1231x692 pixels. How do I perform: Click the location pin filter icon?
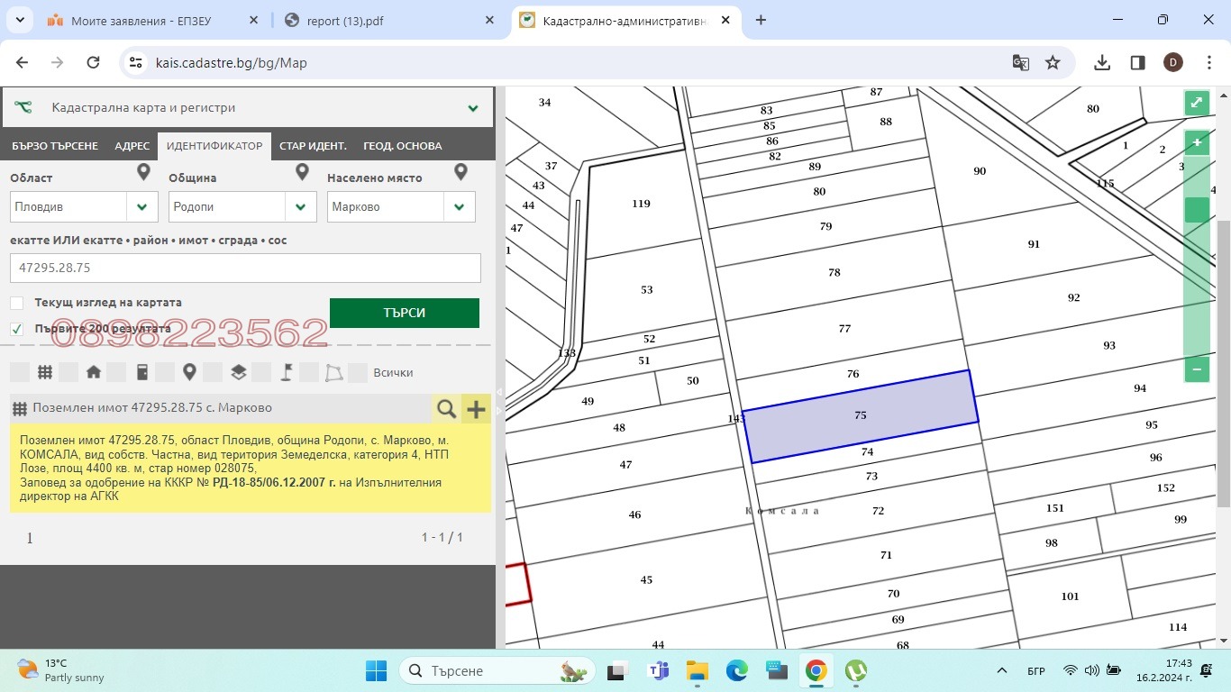pos(189,371)
